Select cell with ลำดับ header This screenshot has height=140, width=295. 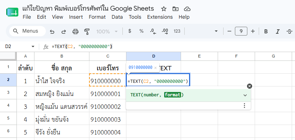point(26,67)
